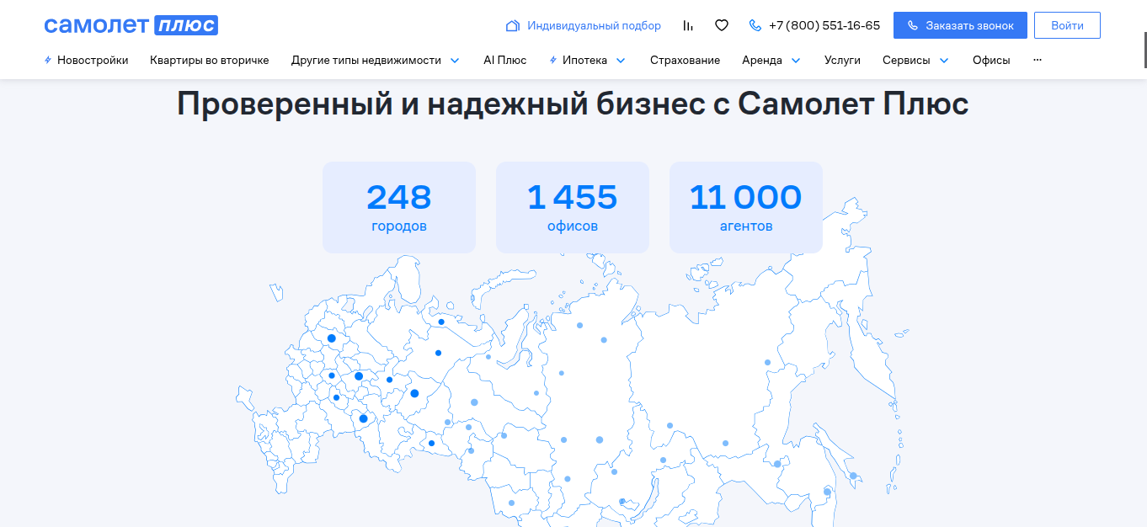This screenshot has width=1147, height=527.
Task: Click the house icon of Индивидуальный подбор
Action: coord(512,25)
